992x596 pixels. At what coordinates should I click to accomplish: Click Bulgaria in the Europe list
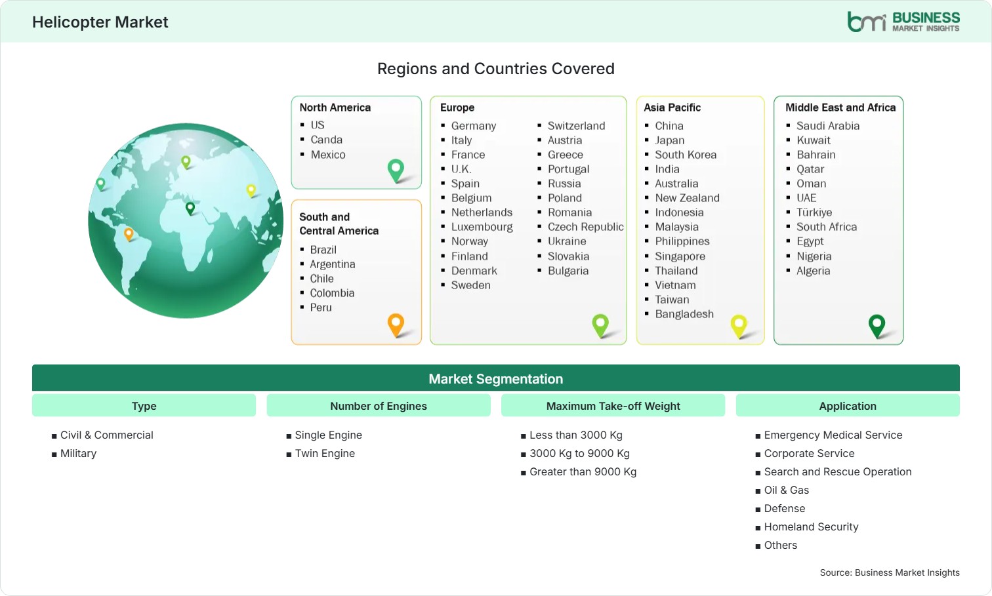568,271
